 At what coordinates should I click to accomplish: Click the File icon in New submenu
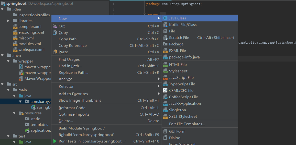[165, 31]
